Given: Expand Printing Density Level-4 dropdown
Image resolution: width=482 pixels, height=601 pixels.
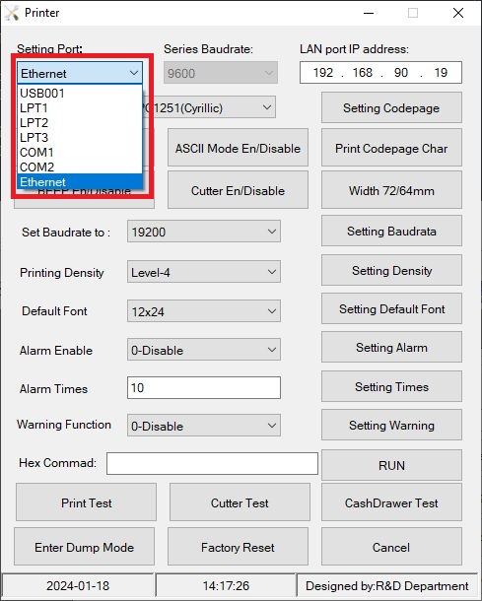Looking at the screenshot, I should [204, 272].
